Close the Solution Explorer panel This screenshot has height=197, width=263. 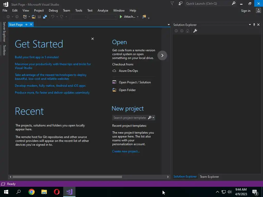pyautogui.click(x=258, y=25)
